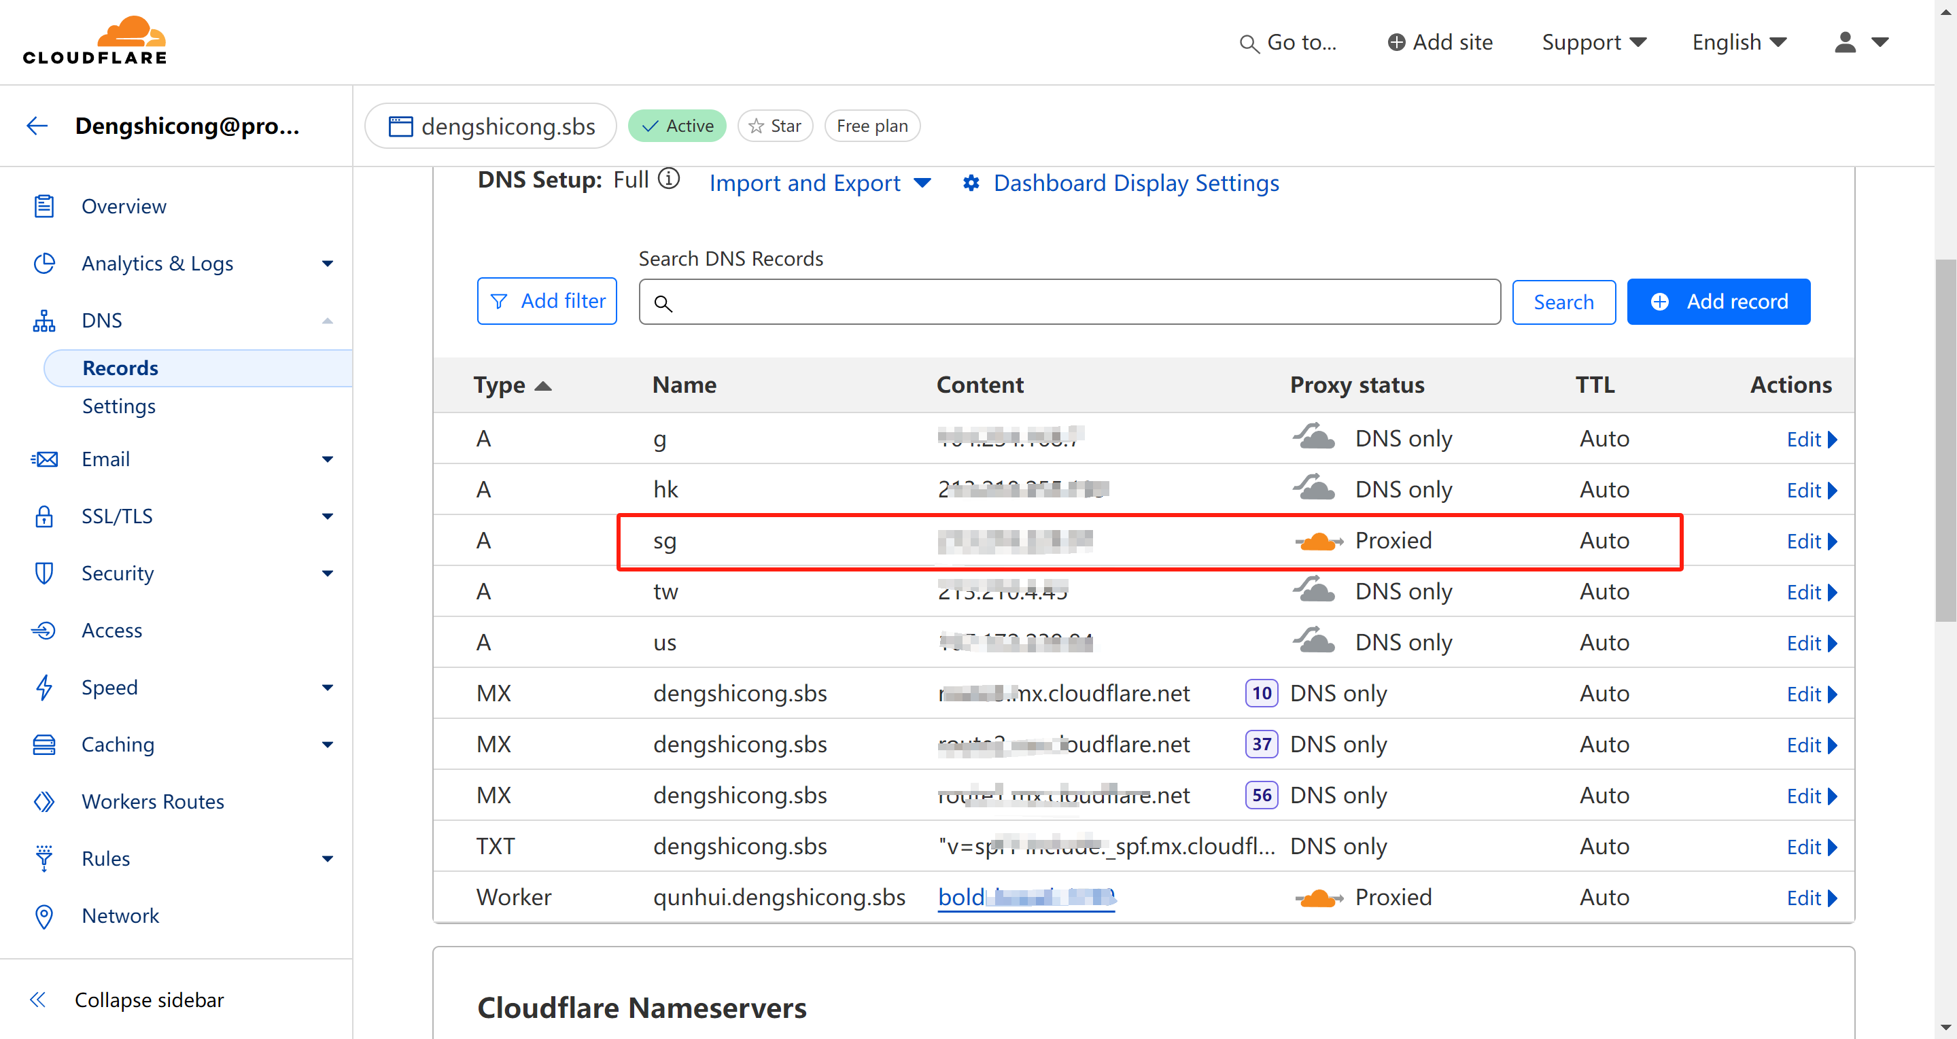1957x1039 pixels.
Task: Toggle the Star button for the site
Action: coord(775,126)
